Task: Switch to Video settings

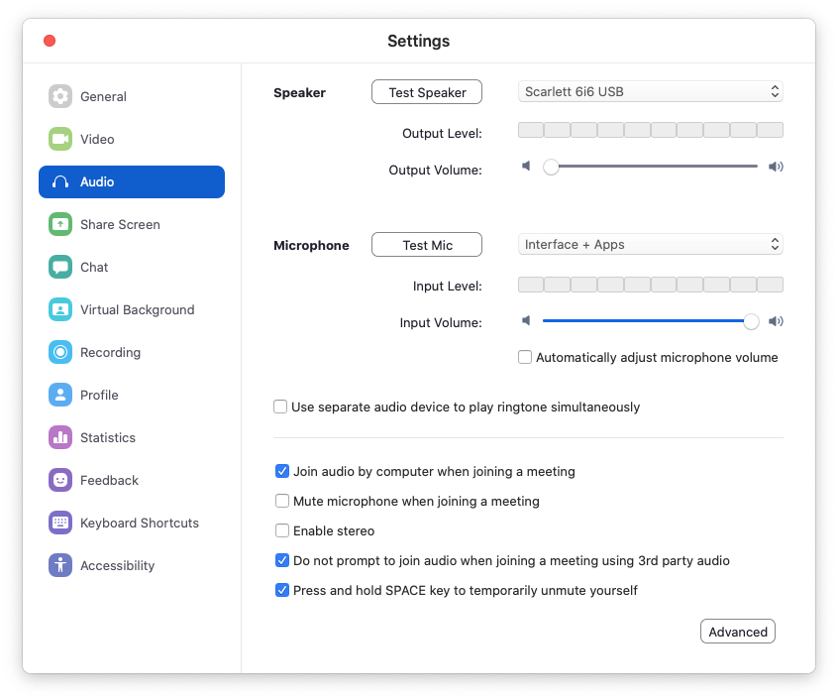Action: [x=132, y=139]
